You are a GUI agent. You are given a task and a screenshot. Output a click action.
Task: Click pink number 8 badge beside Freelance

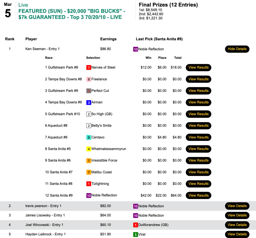pyautogui.click(x=88, y=79)
